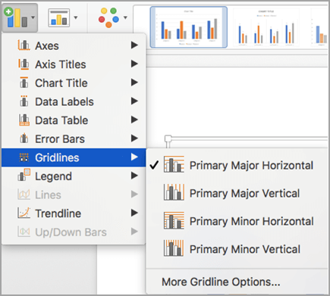This screenshot has width=330, height=296.
Task: Click the Gridlines submenu arrow
Action: coord(134,157)
